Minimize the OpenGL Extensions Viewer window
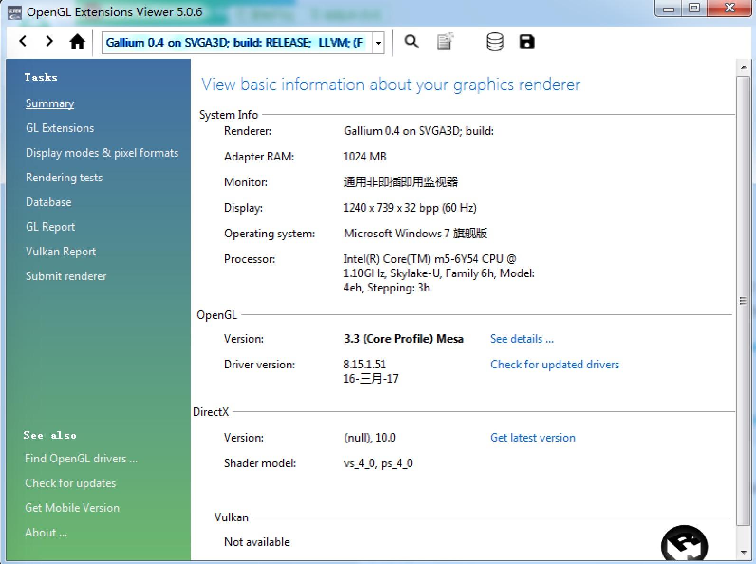This screenshot has height=564, width=756. [x=669, y=9]
